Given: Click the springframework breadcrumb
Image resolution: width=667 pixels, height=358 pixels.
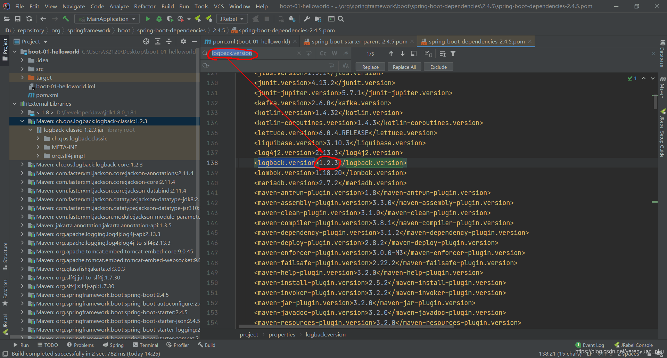Looking at the screenshot, I should [x=89, y=30].
